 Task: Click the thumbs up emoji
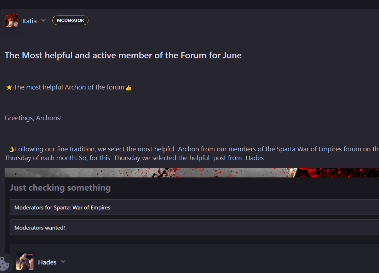(128, 87)
